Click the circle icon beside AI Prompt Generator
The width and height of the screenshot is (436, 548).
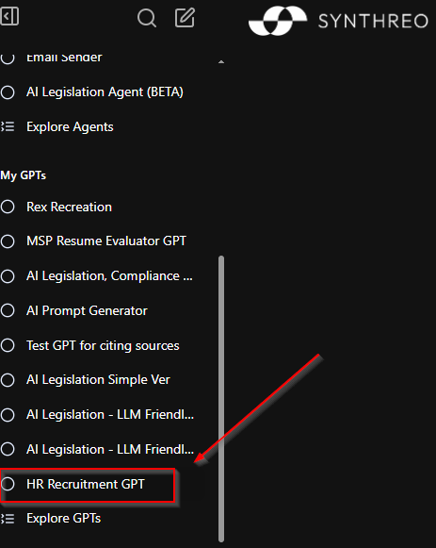[x=8, y=310]
